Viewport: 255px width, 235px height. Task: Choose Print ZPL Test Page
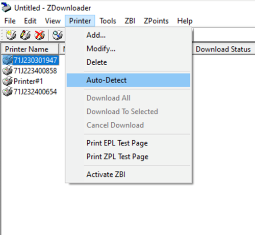129,156
